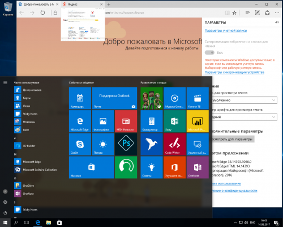The image size is (283, 227).
Task: Pin the Edge settings pane
Action: point(277,22)
